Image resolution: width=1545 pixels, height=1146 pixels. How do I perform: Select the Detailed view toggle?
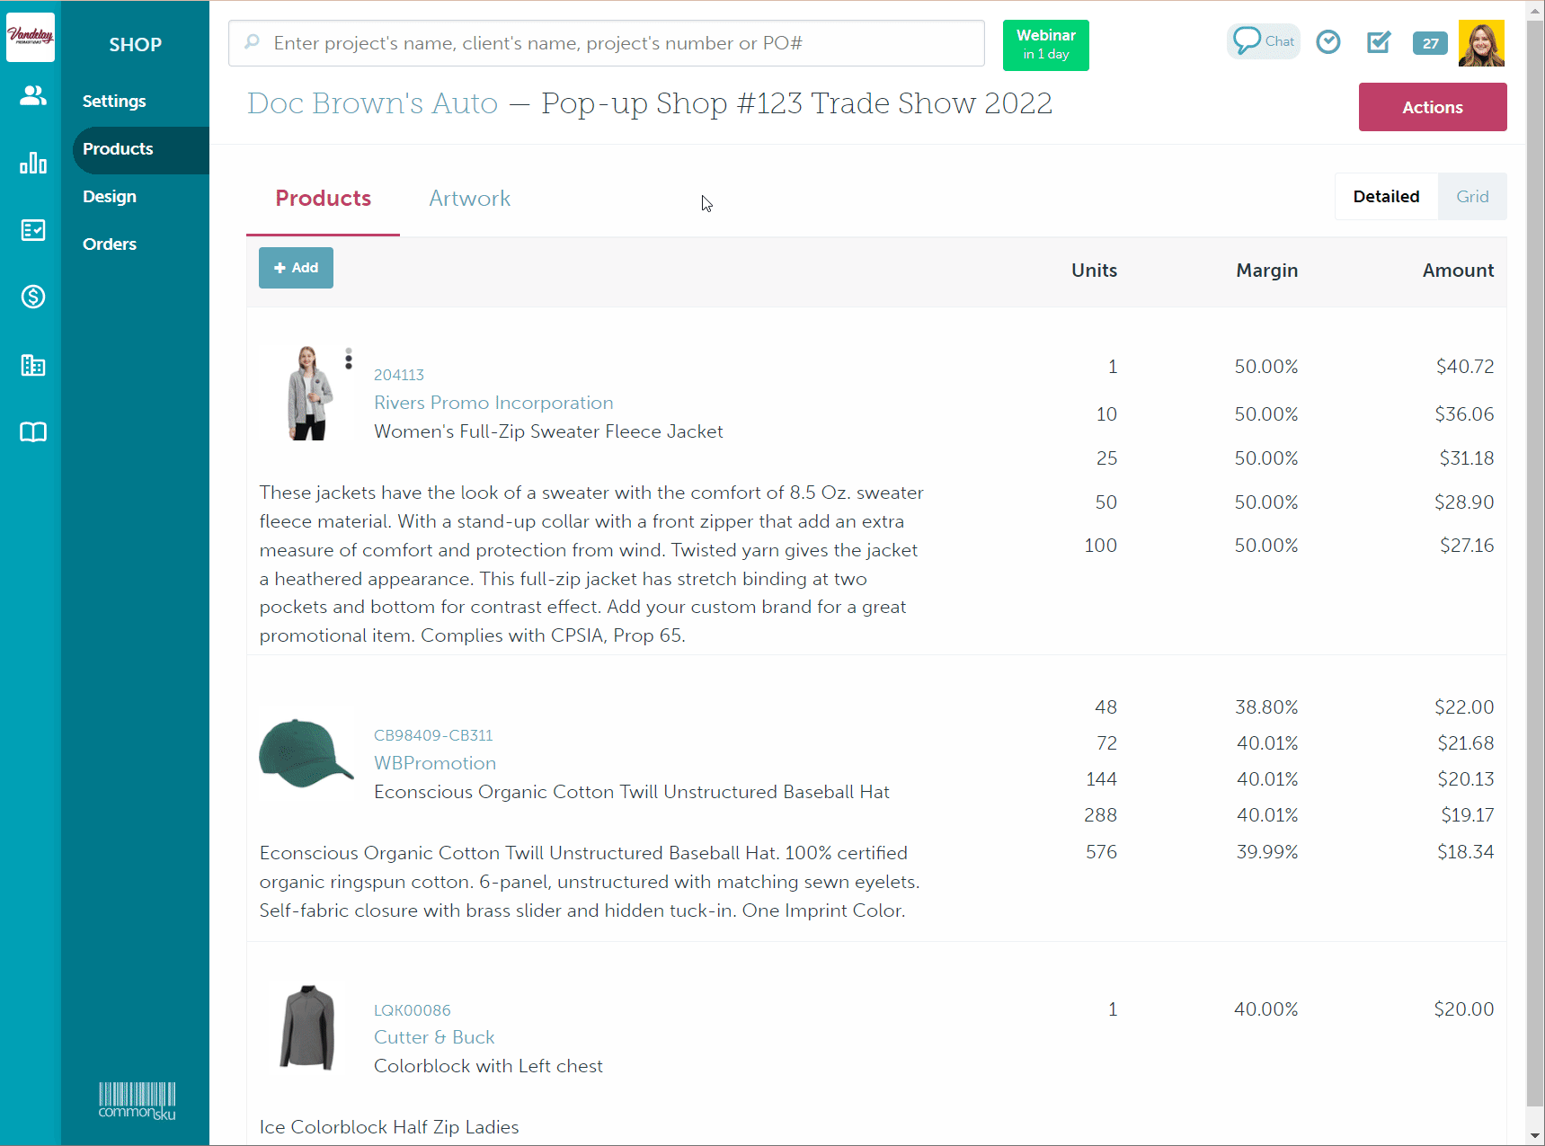click(1385, 197)
